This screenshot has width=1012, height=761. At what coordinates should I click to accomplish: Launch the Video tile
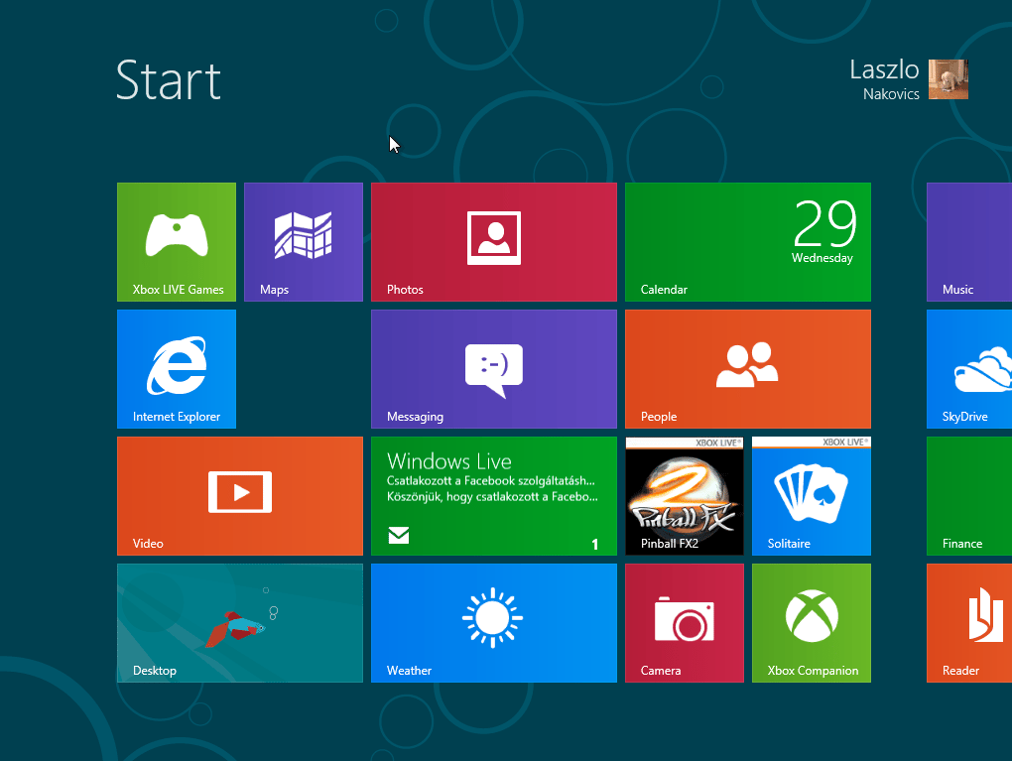click(x=240, y=496)
